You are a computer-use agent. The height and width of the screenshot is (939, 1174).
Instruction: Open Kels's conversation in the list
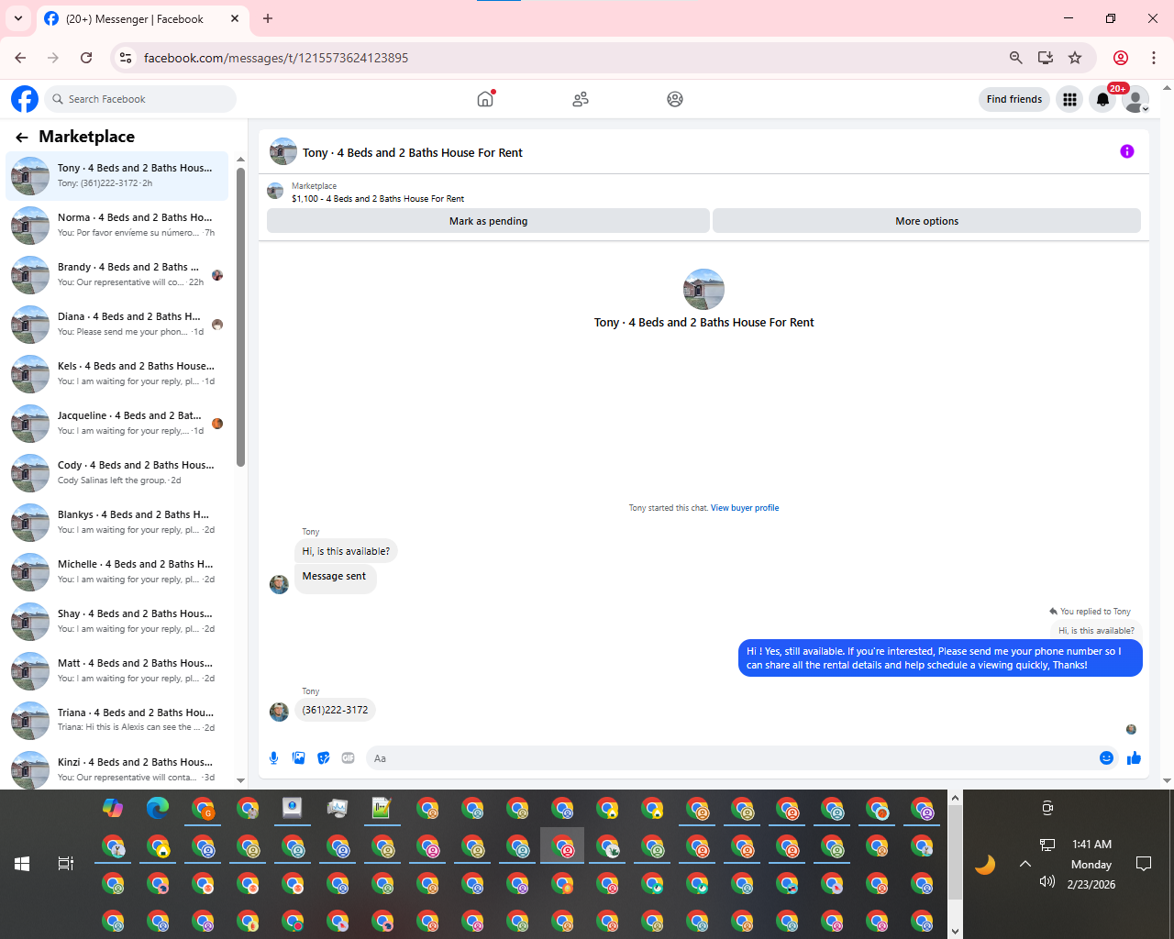(x=117, y=374)
